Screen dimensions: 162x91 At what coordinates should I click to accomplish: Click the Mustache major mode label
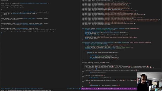point(75,89)
